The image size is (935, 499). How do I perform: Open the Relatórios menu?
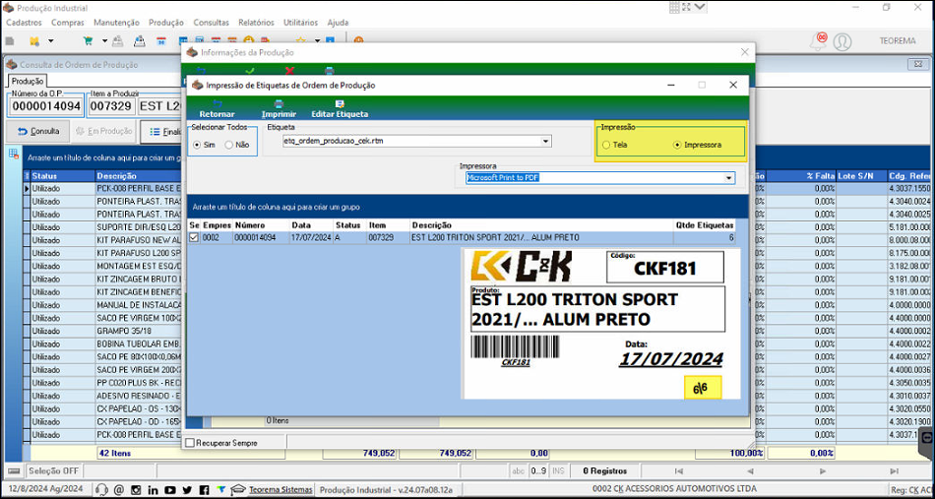pos(257,23)
